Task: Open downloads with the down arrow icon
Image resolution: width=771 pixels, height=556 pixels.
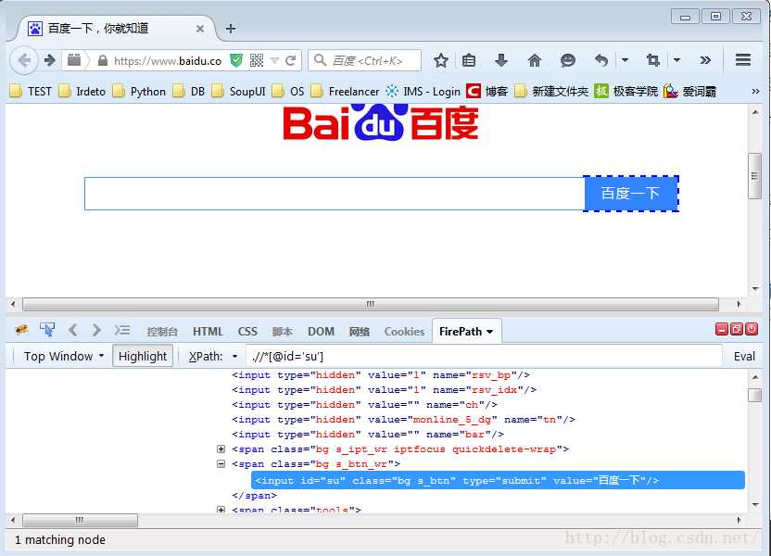Action: [501, 60]
